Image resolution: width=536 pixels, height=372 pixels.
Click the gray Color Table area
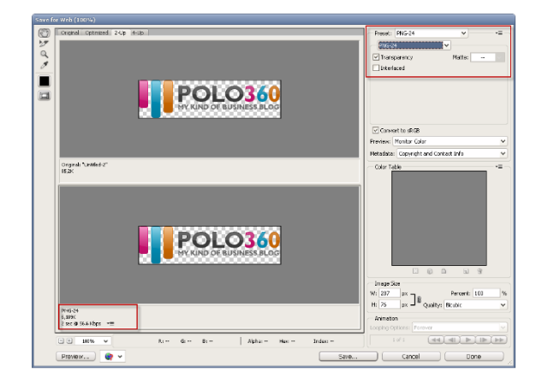[439, 218]
